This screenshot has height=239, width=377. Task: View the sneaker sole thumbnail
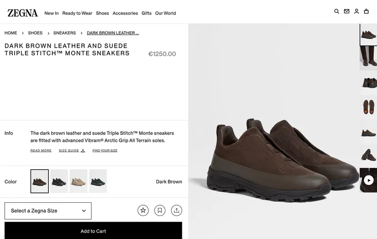[369, 107]
